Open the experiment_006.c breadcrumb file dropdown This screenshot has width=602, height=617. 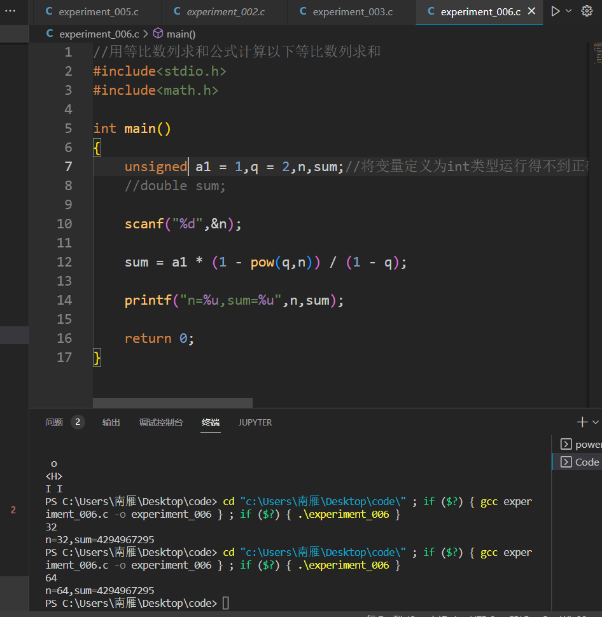pos(99,34)
